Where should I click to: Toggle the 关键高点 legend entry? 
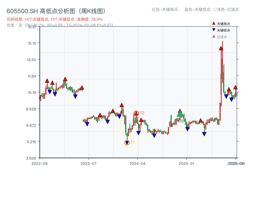[x=224, y=24]
